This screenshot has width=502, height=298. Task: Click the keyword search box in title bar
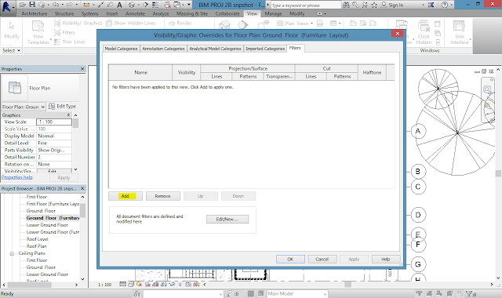point(306,5)
